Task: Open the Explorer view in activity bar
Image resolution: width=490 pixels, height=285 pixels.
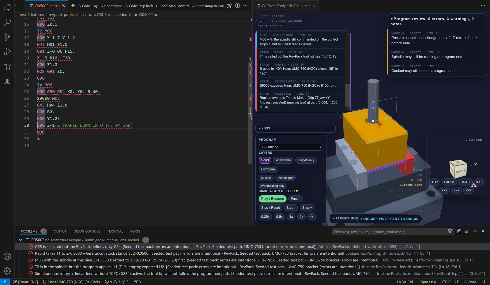Action: click(x=7, y=7)
